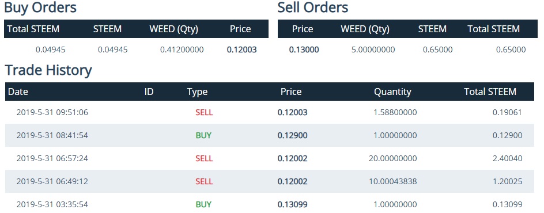
Task: Click the Total STEEM header in Trade History
Action: pyautogui.click(x=490, y=92)
